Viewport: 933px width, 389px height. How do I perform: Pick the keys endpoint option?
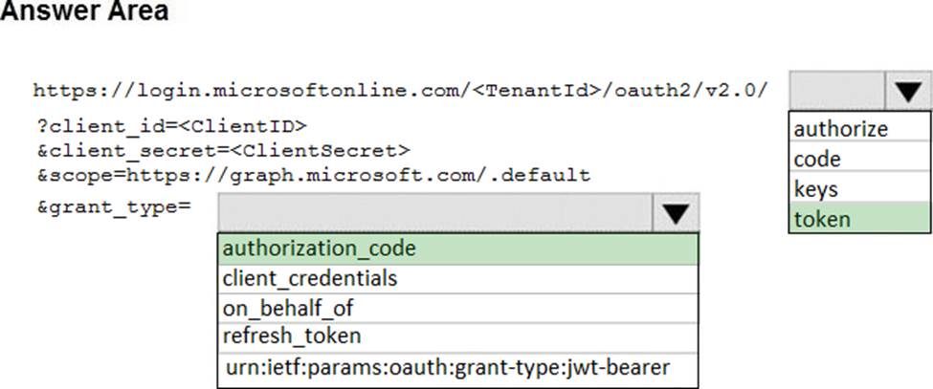coord(860,187)
